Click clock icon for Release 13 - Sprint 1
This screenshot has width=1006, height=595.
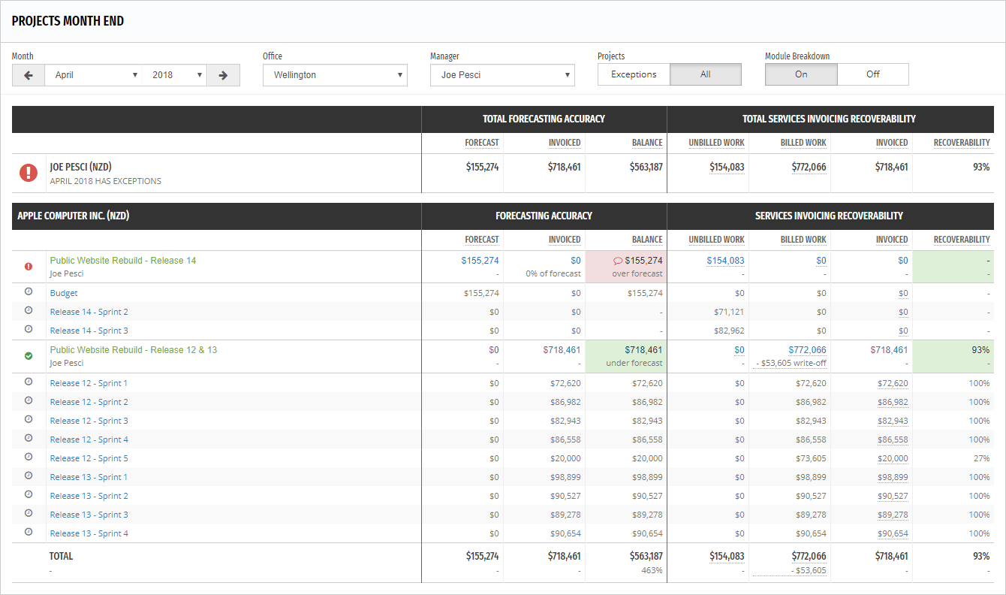pos(29,476)
